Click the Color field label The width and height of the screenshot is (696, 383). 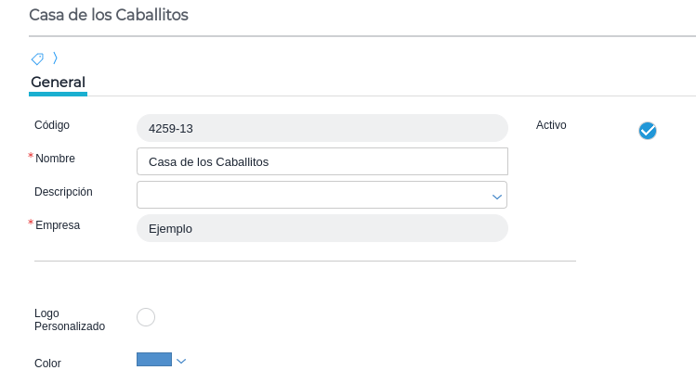(47, 364)
